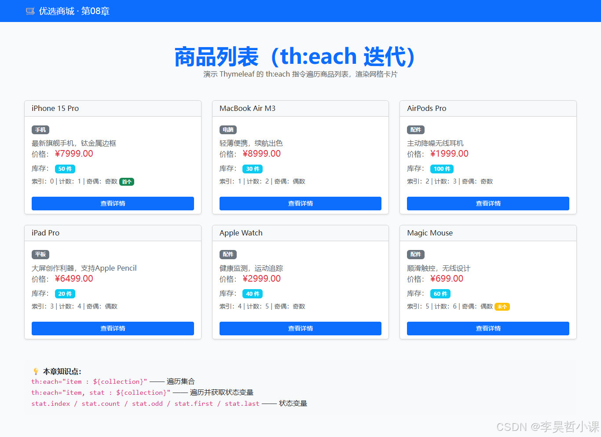
Task: Click the ¥6499.00 price
Action: pos(74,279)
